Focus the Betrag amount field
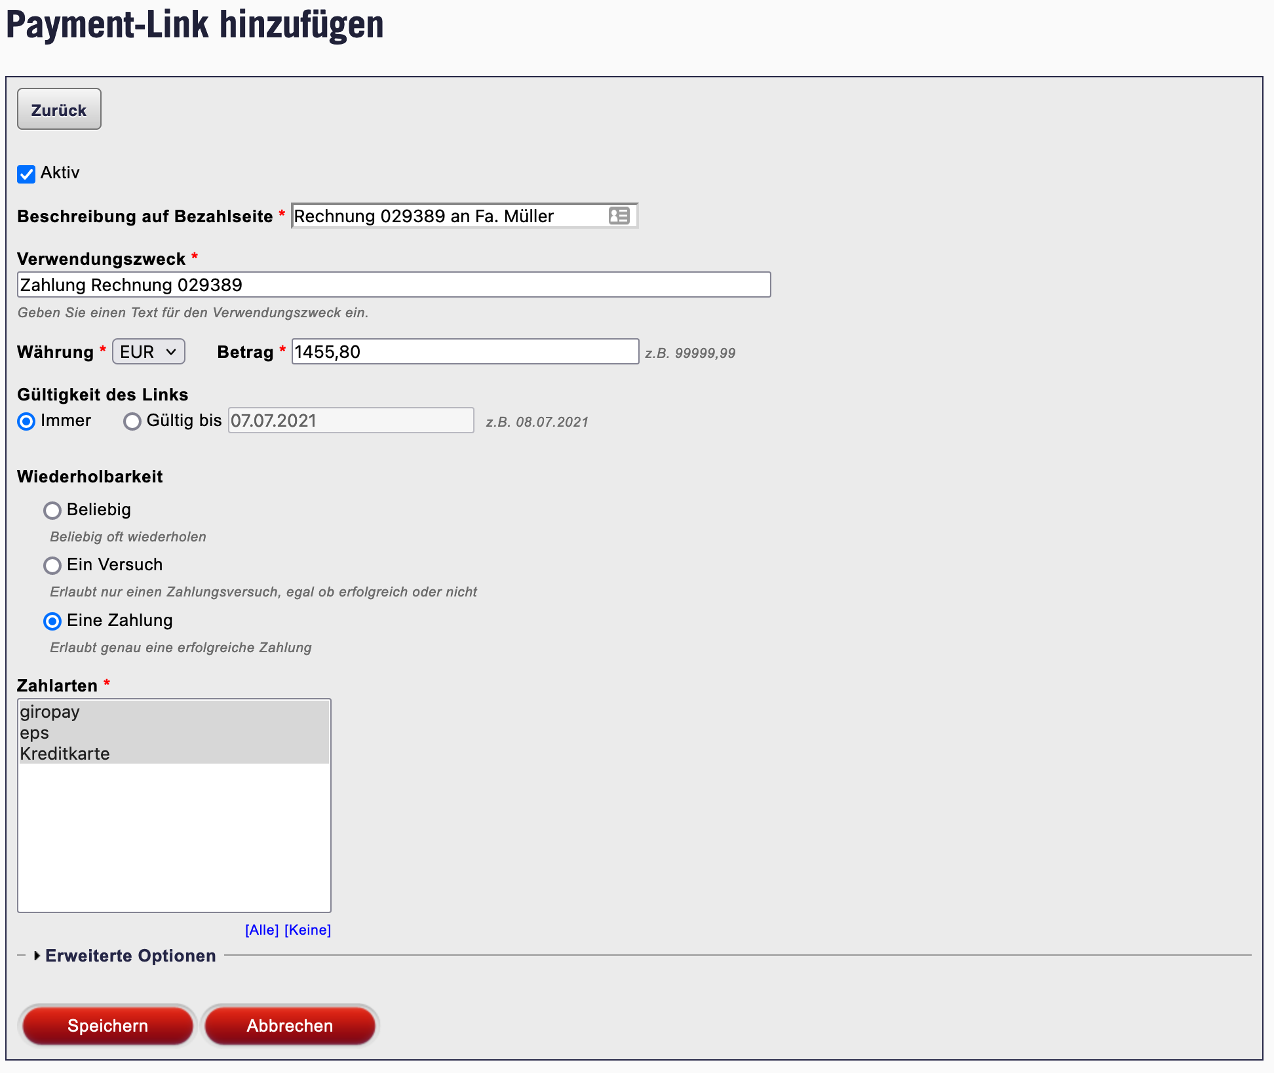Viewport: 1274px width, 1073px height. coord(465,352)
